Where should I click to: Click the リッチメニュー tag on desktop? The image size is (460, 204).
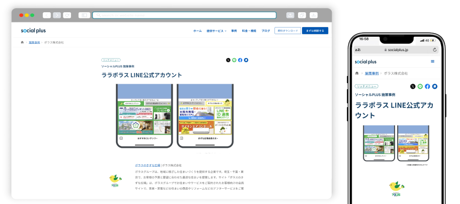pyautogui.click(x=110, y=60)
